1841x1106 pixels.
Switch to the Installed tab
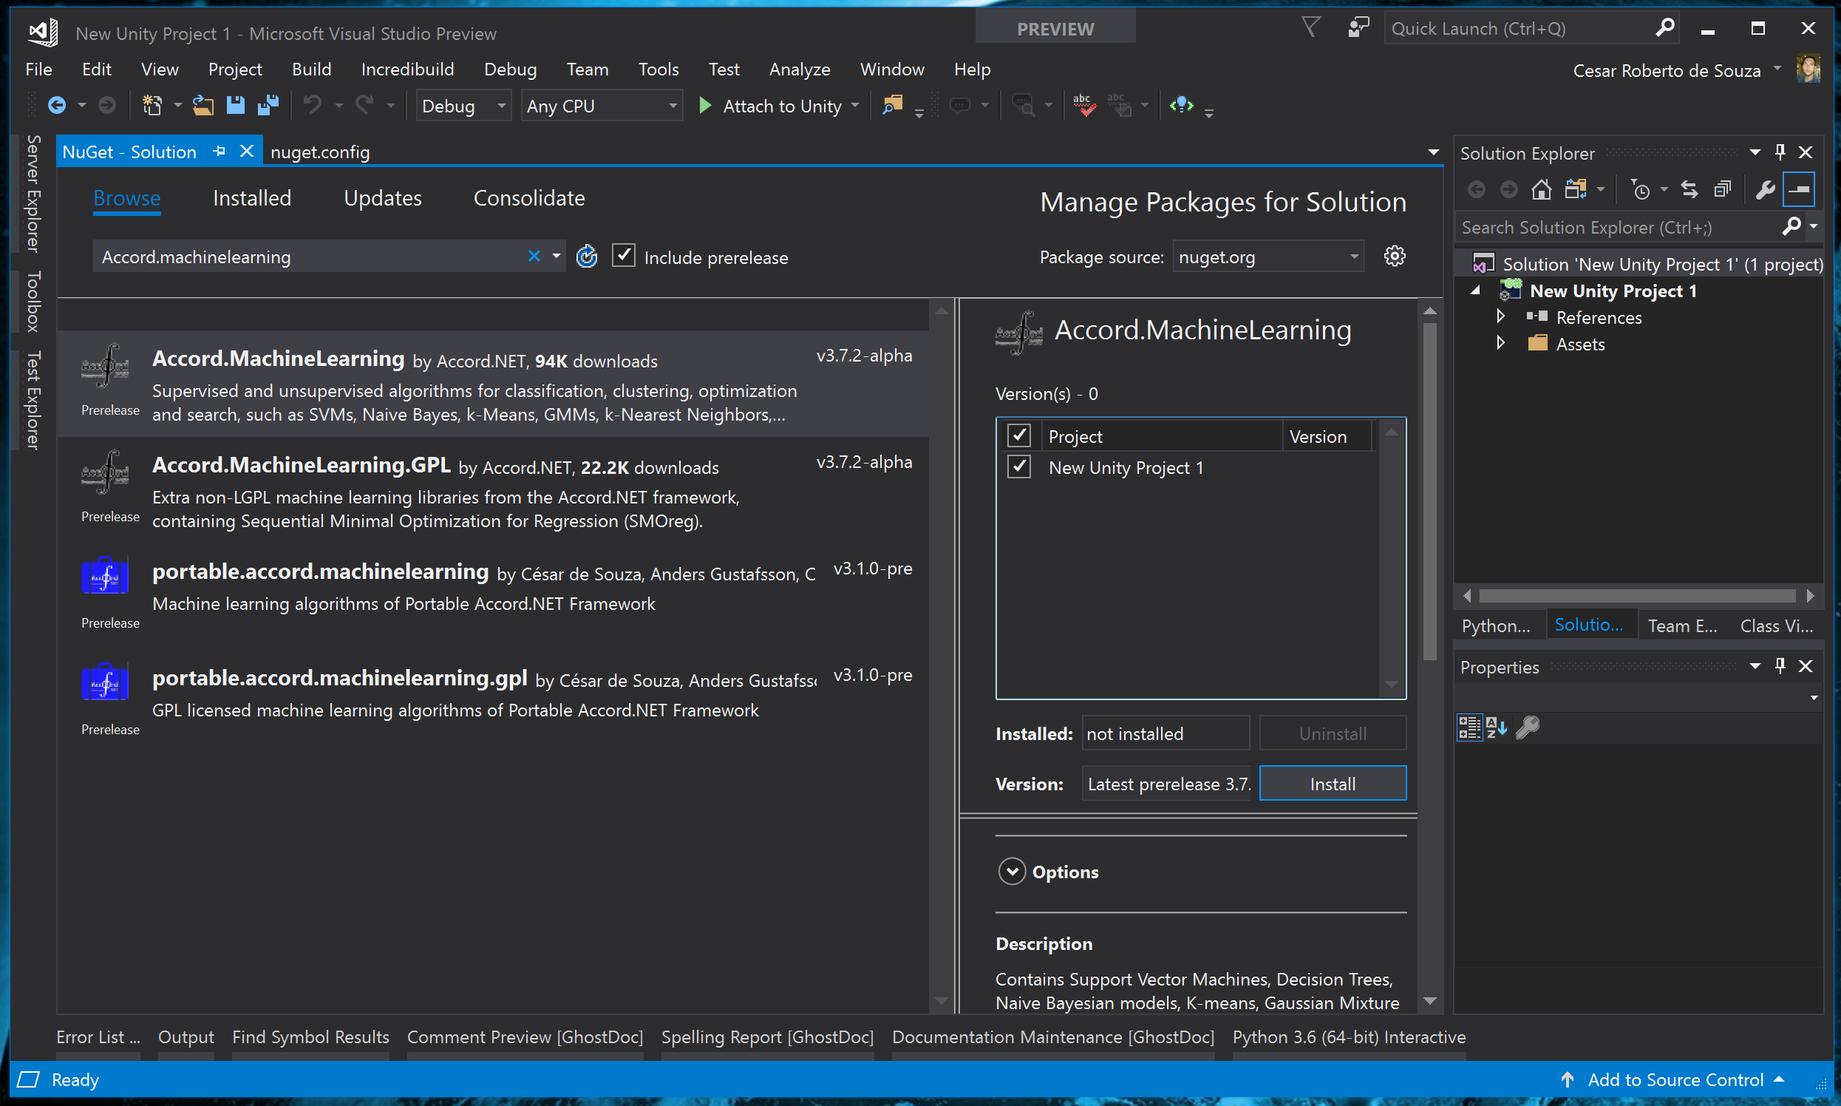[252, 198]
